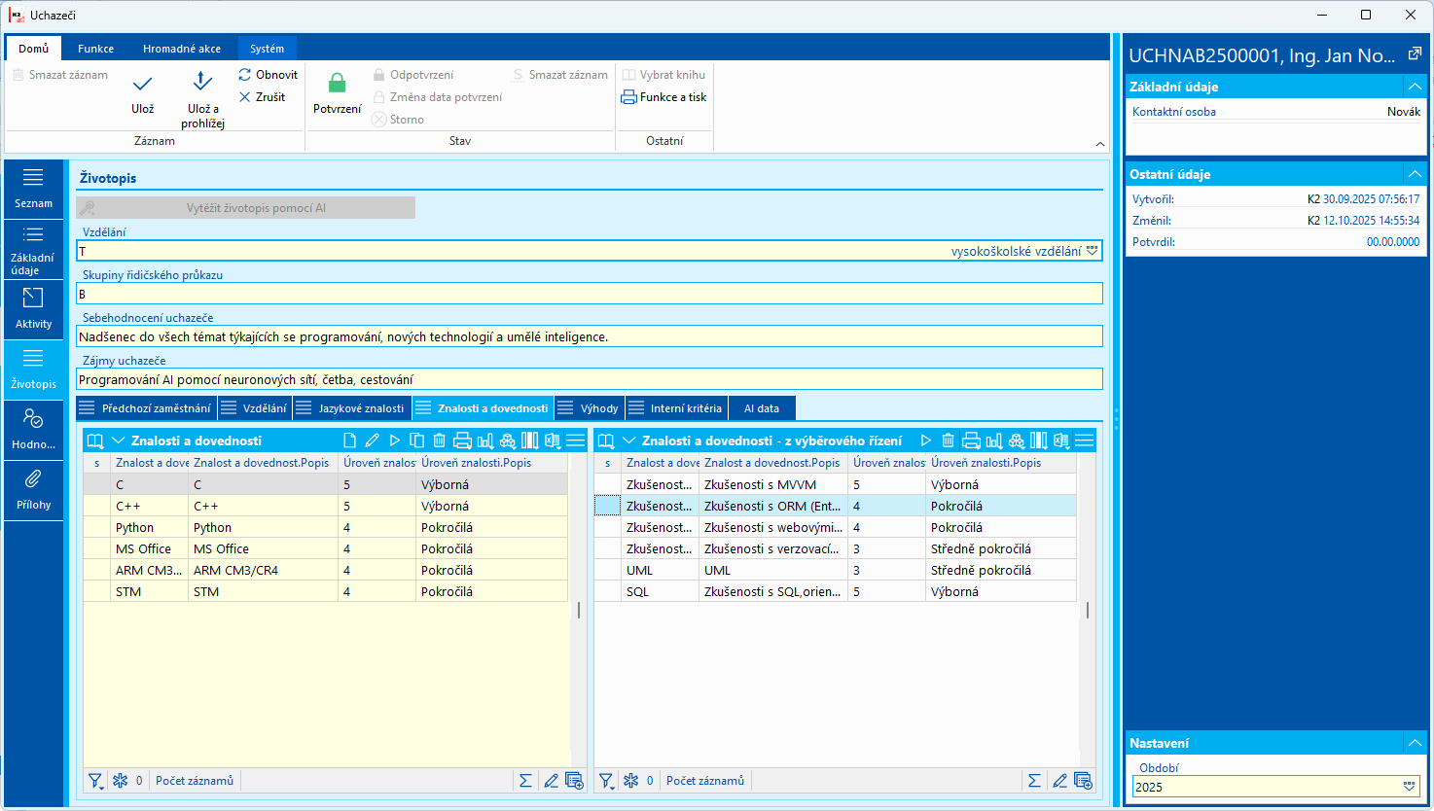This screenshot has height=811, width=1434.
Task: Click the sum sigma icon under right table
Action: [1034, 780]
